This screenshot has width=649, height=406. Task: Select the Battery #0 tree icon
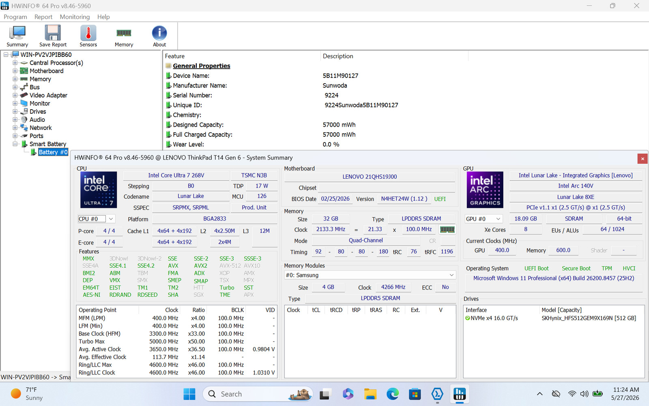pos(34,152)
